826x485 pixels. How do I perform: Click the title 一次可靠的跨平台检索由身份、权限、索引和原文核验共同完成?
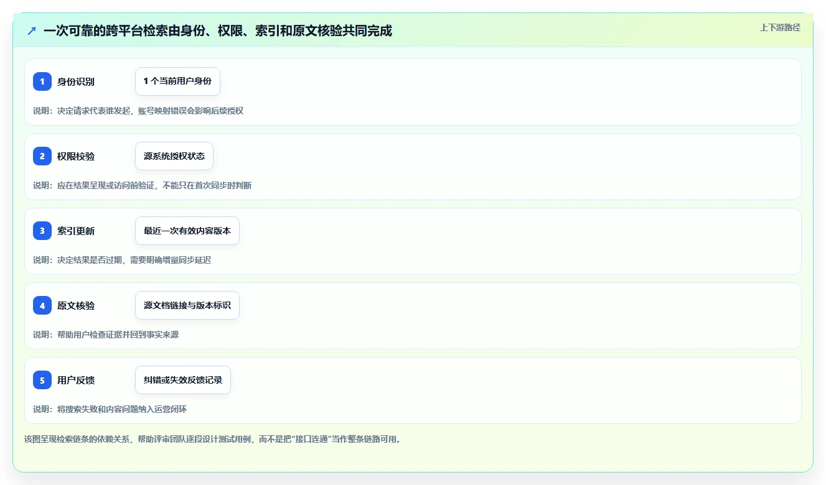(x=218, y=31)
